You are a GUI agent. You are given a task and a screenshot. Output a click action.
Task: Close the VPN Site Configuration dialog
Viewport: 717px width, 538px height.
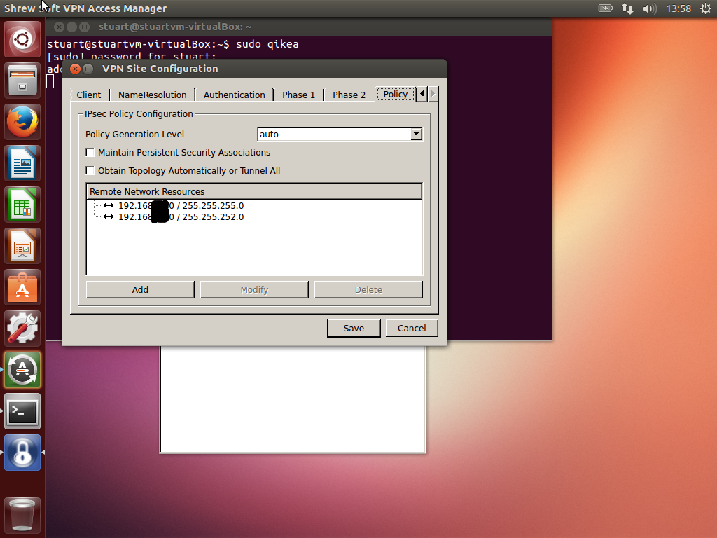point(76,69)
